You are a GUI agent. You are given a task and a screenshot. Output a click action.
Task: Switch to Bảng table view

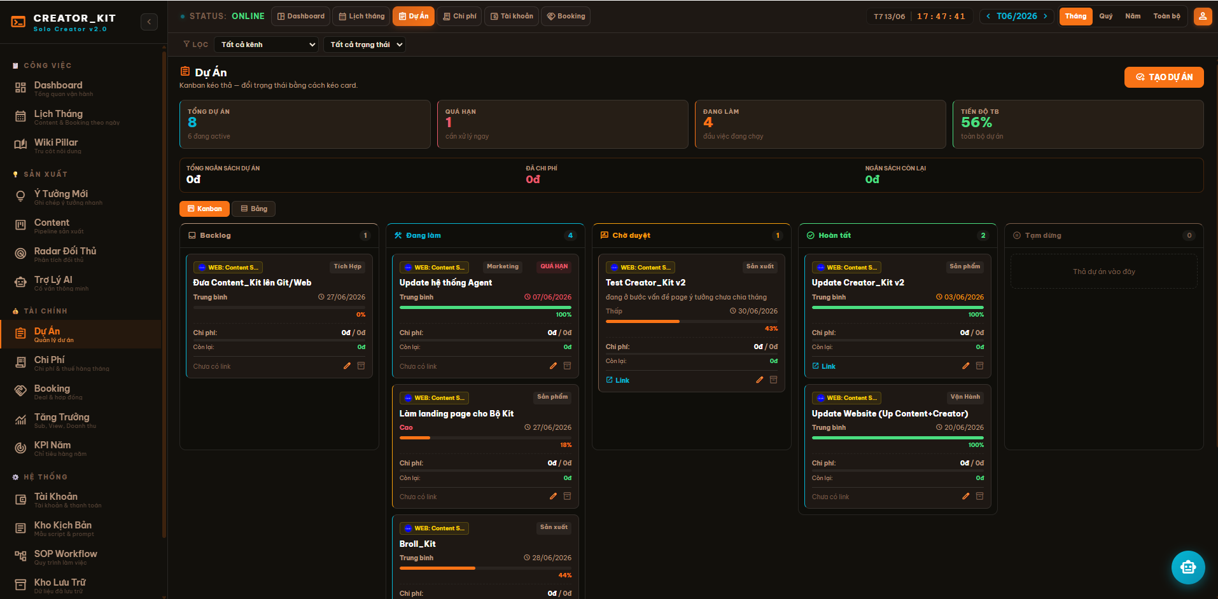253,209
